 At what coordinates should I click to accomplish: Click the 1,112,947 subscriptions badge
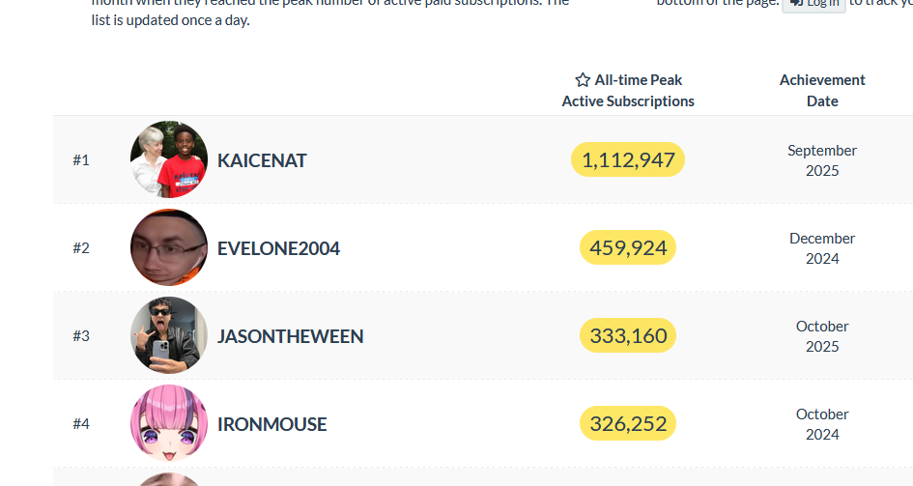628,160
